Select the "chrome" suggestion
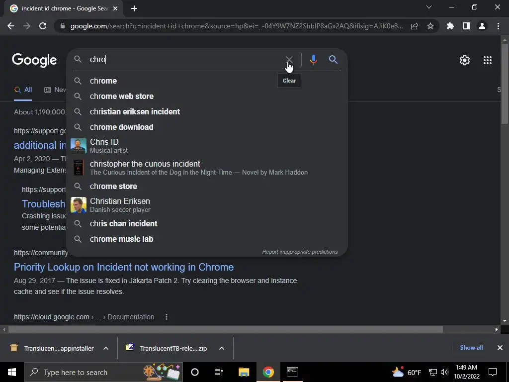This screenshot has height=382, width=509. pos(207,81)
